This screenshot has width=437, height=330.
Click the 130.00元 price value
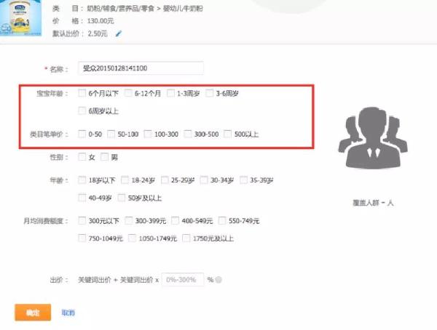(x=101, y=21)
